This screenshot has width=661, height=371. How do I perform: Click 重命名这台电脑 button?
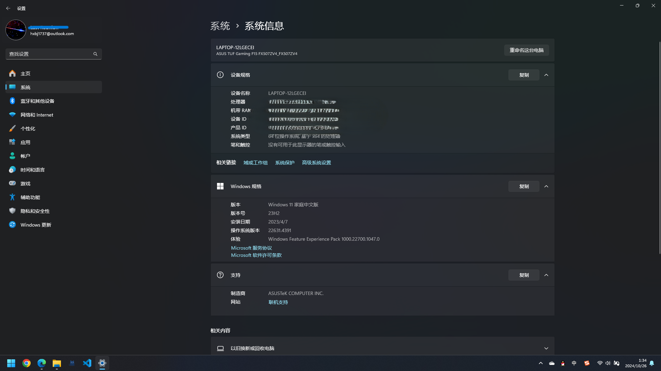coord(526,50)
